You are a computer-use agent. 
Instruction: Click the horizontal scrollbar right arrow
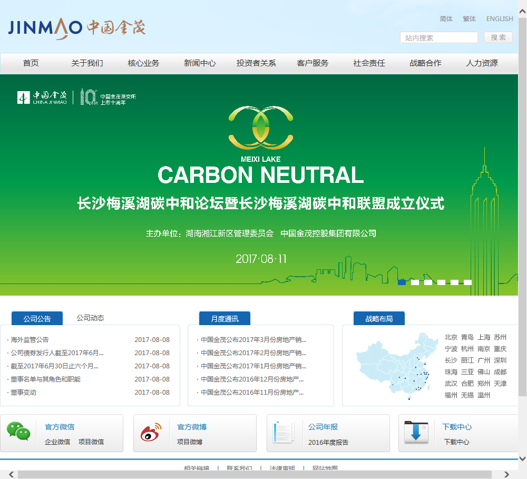(506, 474)
